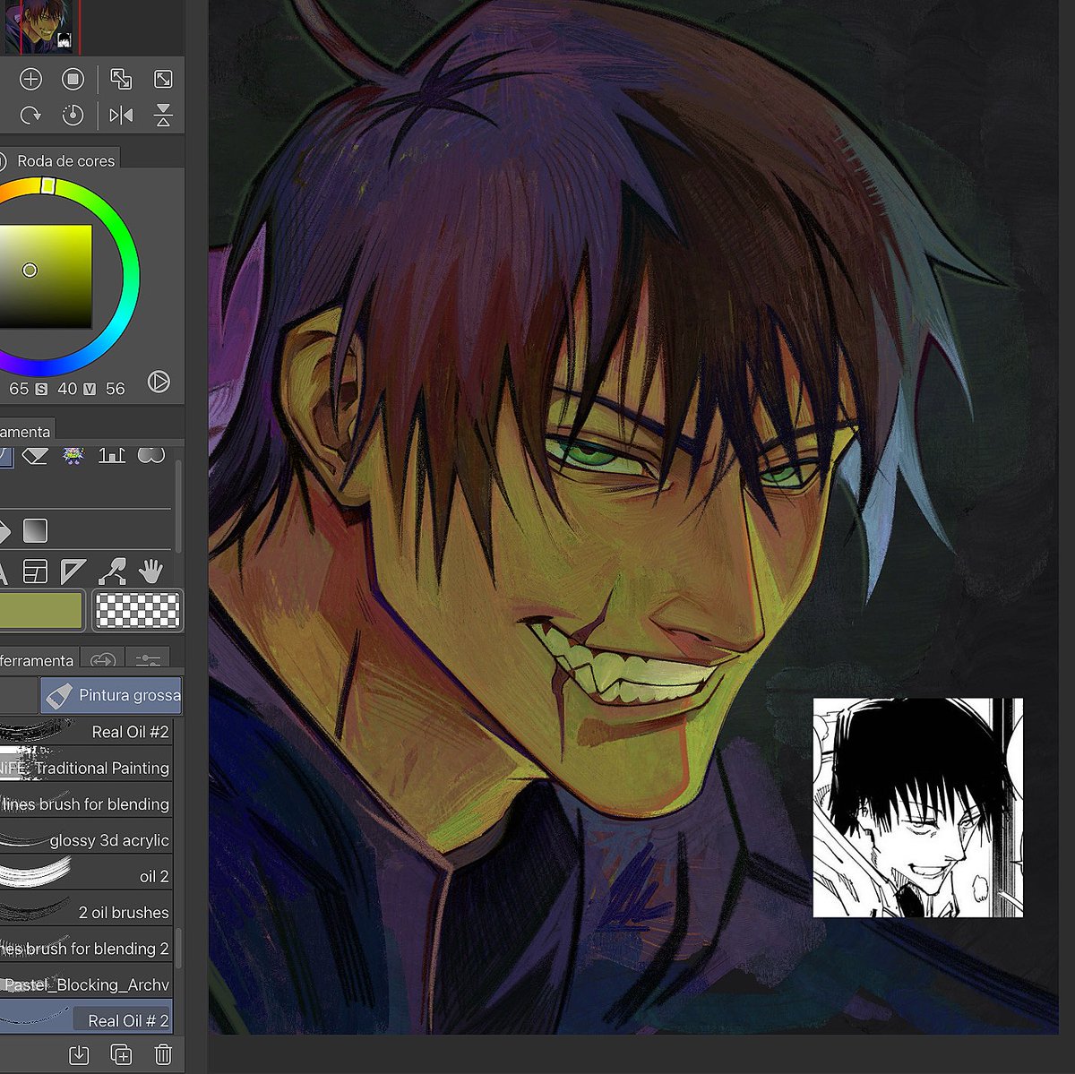1075x1074 pixels.
Task: Click the cloud sync tab icon
Action: coord(103,659)
